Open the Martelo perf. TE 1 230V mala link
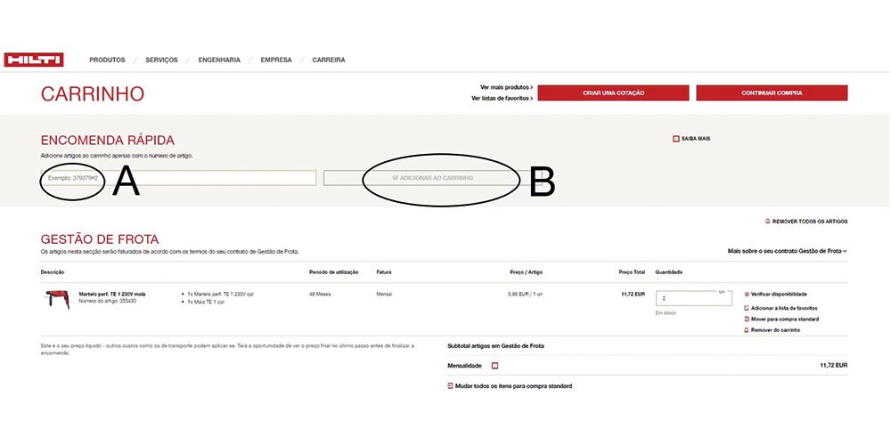This screenshot has height=445, width=891. pos(112,294)
